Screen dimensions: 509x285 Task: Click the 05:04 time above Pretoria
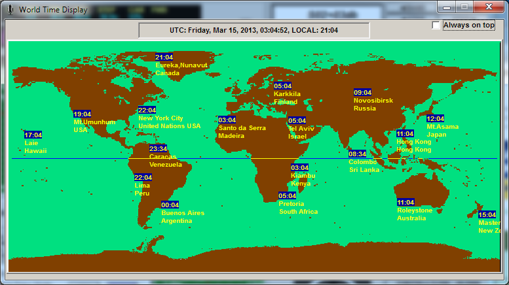(288, 196)
